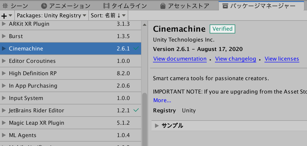Expand the Burst package arrow
This screenshot has height=146, width=307.
[x=4, y=36]
